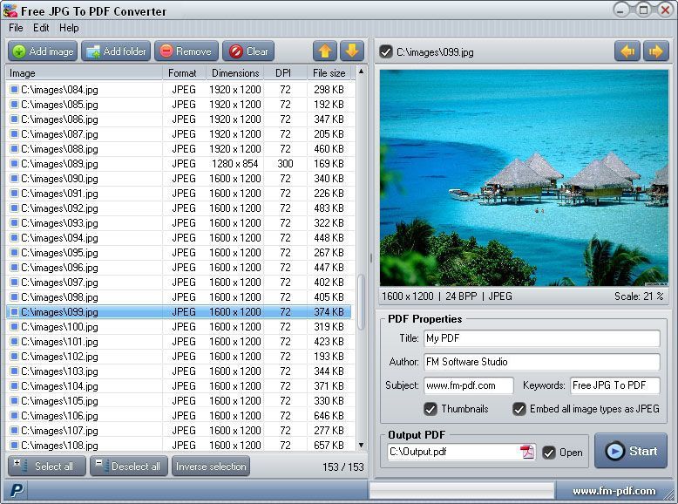Disable Embed all image types as JPEG
This screenshot has width=678, height=504.
point(519,409)
